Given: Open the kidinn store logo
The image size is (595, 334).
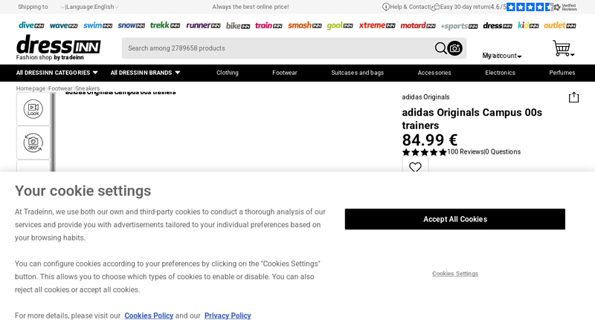Looking at the screenshot, I should pyautogui.click(x=528, y=25).
